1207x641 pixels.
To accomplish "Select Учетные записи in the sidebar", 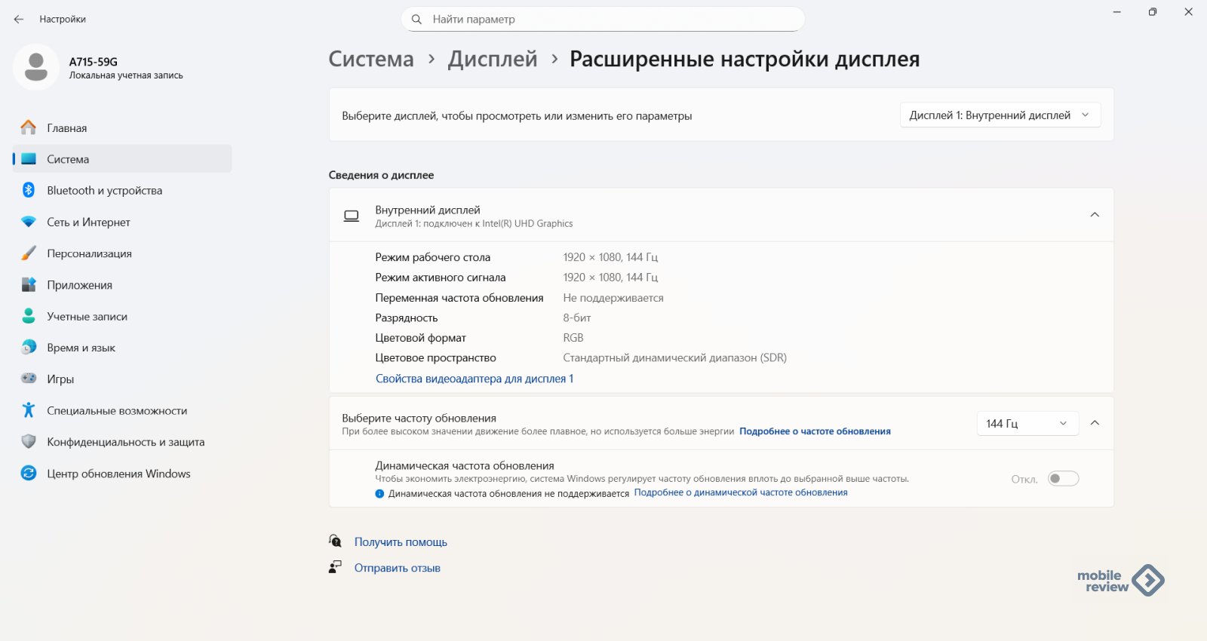I will coord(87,317).
